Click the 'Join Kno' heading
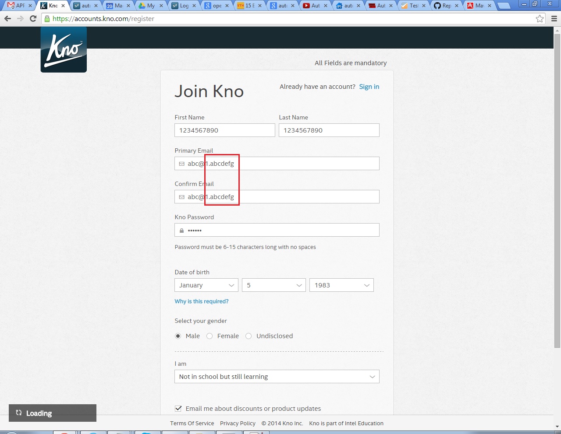The image size is (561, 434). click(x=209, y=91)
